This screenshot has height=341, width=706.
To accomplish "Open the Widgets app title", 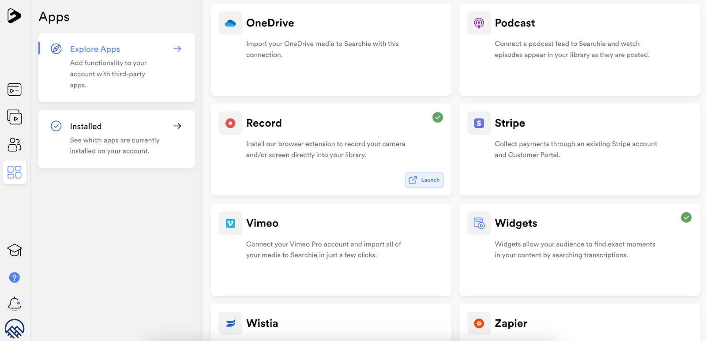I will (516, 223).
